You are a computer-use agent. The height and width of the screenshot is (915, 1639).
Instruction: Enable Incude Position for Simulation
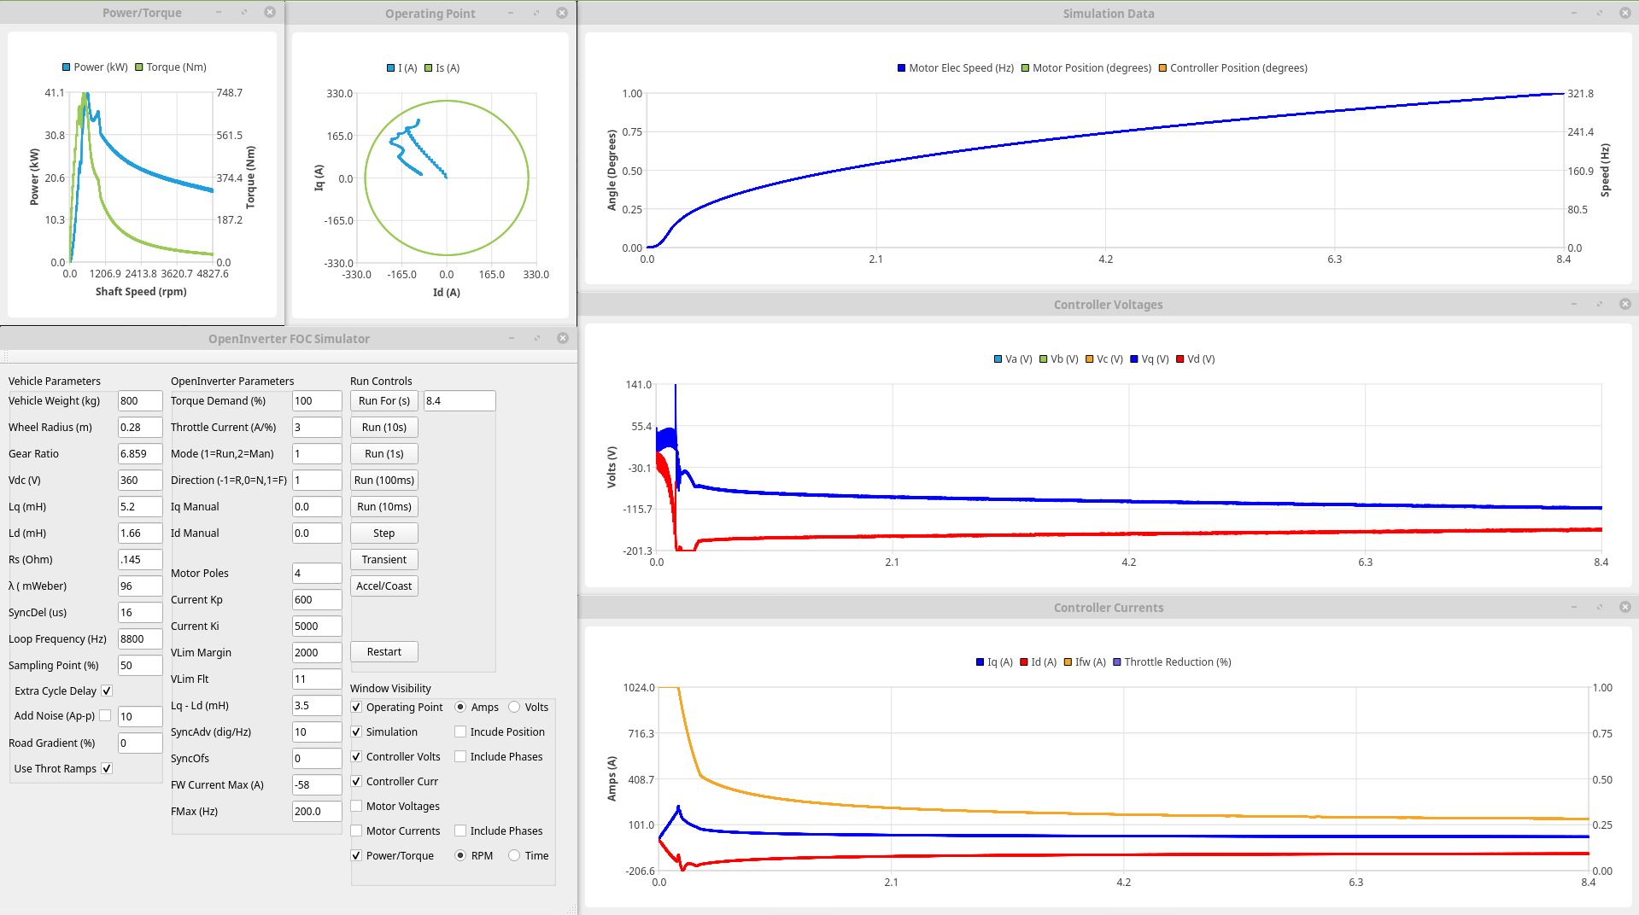[x=460, y=732]
